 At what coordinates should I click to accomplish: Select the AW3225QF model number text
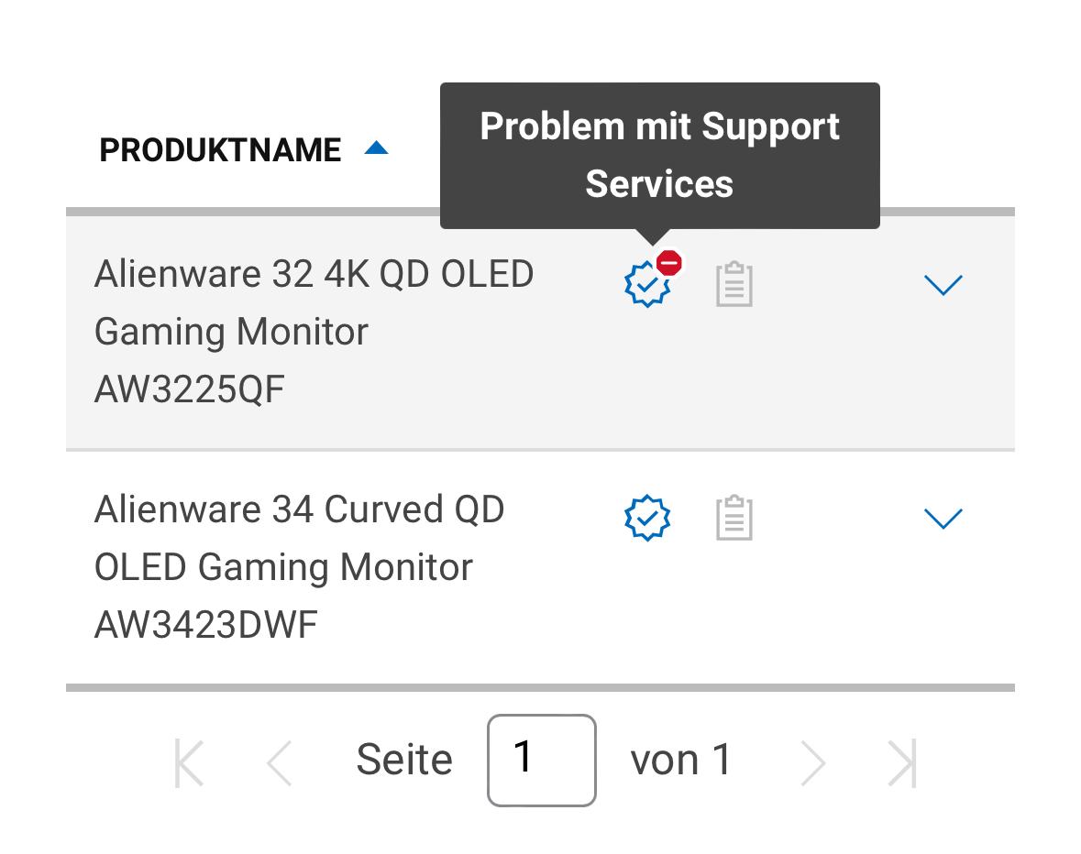[x=190, y=389]
